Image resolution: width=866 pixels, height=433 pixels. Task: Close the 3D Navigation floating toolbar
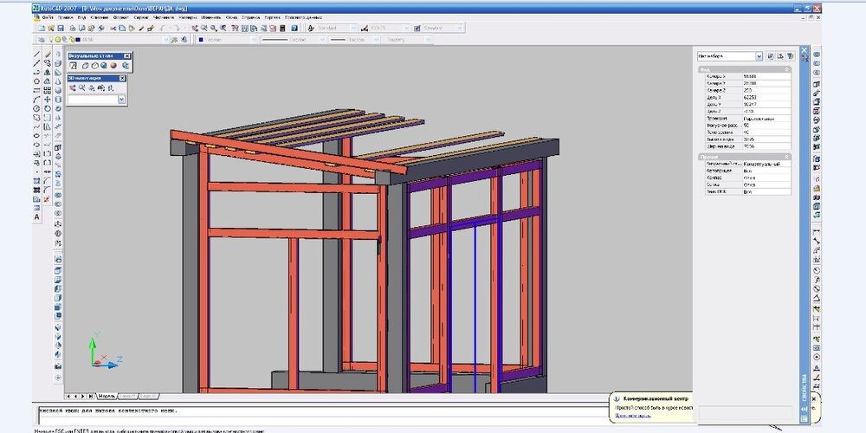123,78
